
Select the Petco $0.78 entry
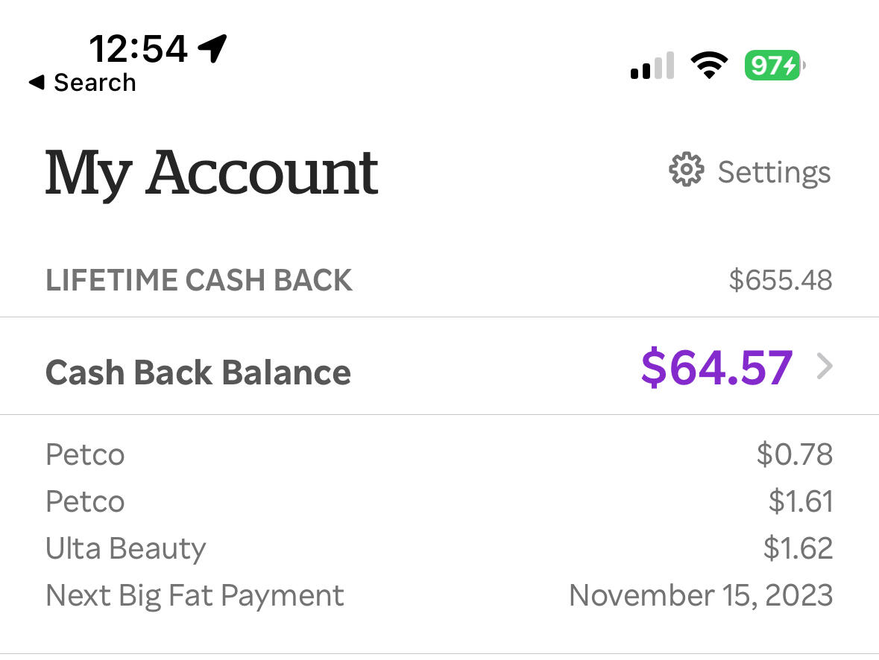point(440,454)
